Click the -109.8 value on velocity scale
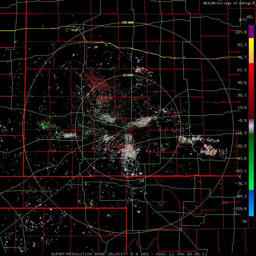The height and width of the screenshot is (256, 256). pos(240,209)
